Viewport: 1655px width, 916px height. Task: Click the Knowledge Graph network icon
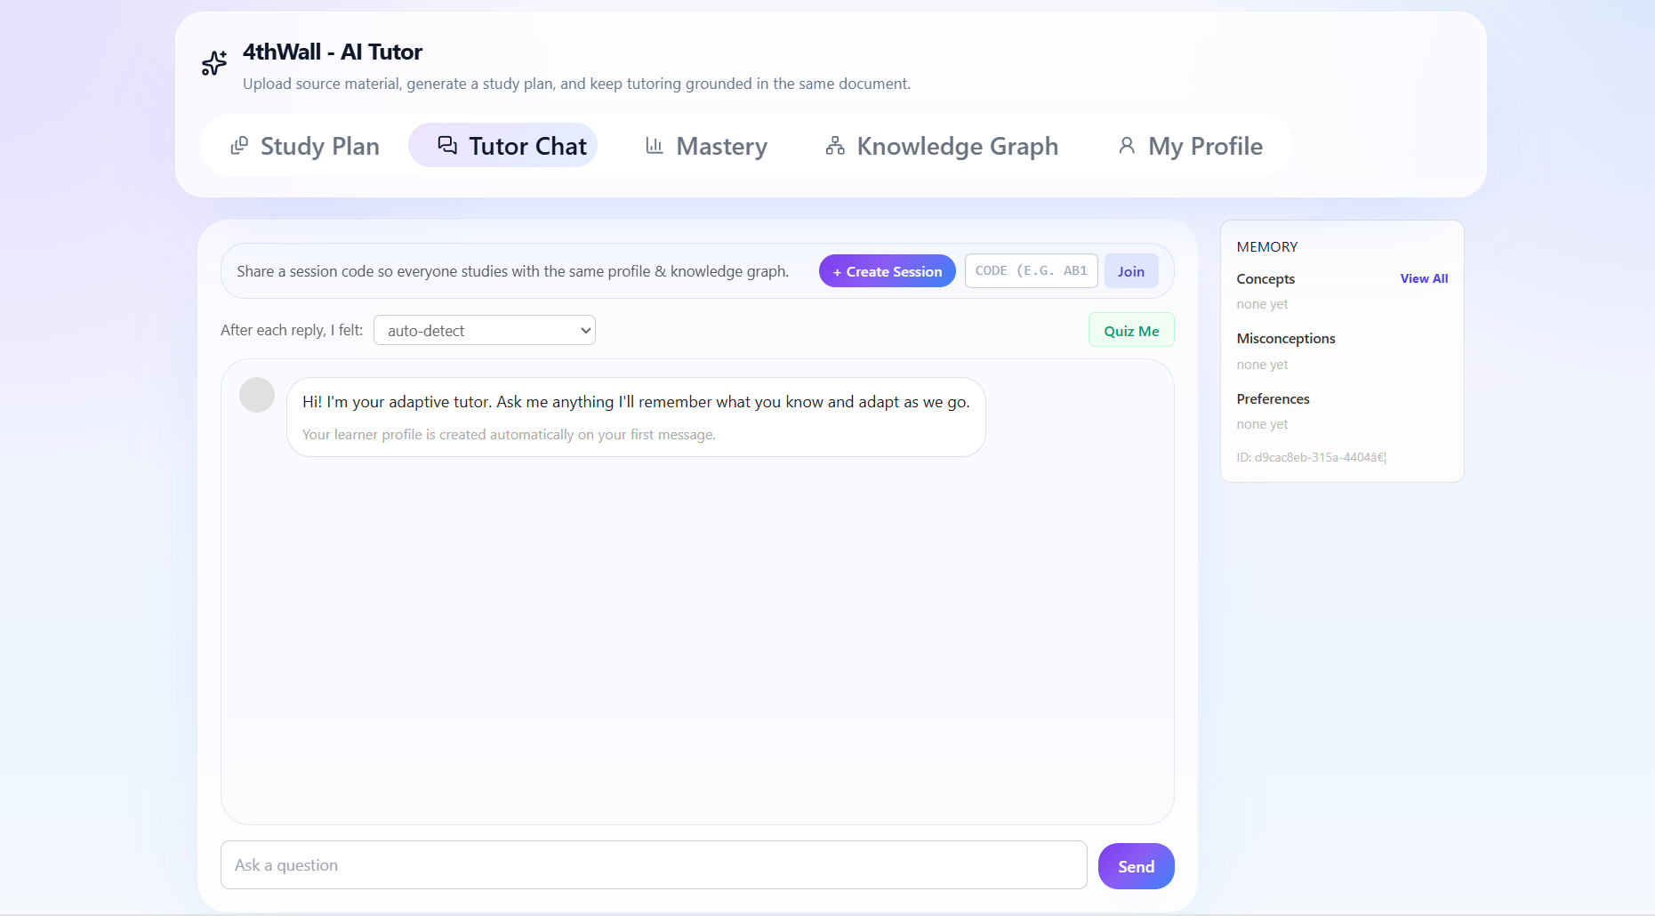(835, 145)
